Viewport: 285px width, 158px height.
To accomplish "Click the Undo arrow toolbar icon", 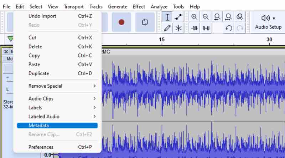I will click(229, 28).
